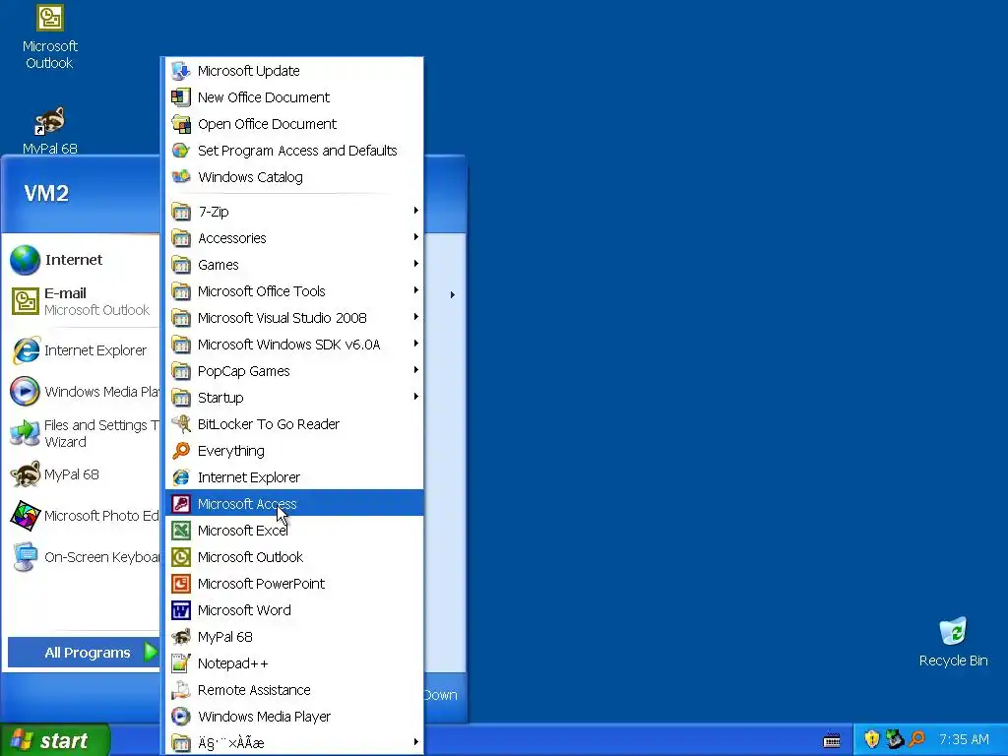Image resolution: width=1008 pixels, height=756 pixels.
Task: Open the Accessories folder entry
Action: (x=294, y=238)
